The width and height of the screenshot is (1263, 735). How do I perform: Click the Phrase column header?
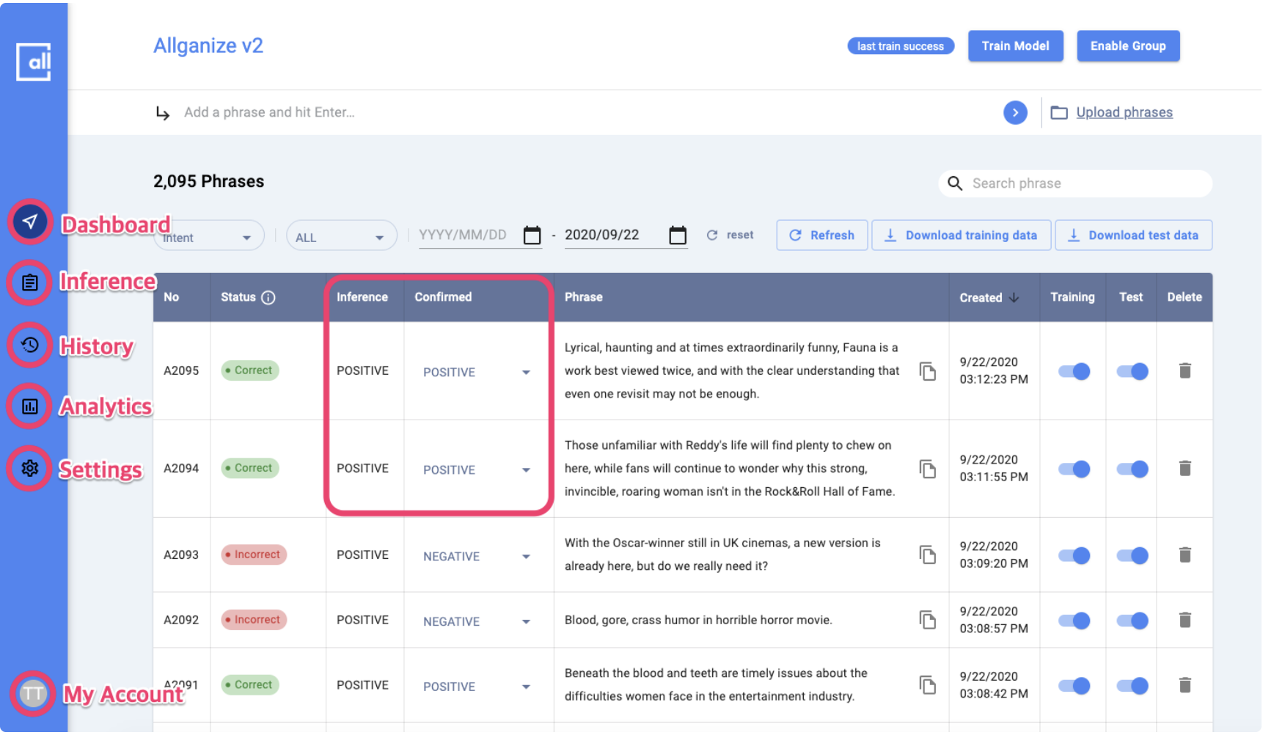tap(584, 297)
